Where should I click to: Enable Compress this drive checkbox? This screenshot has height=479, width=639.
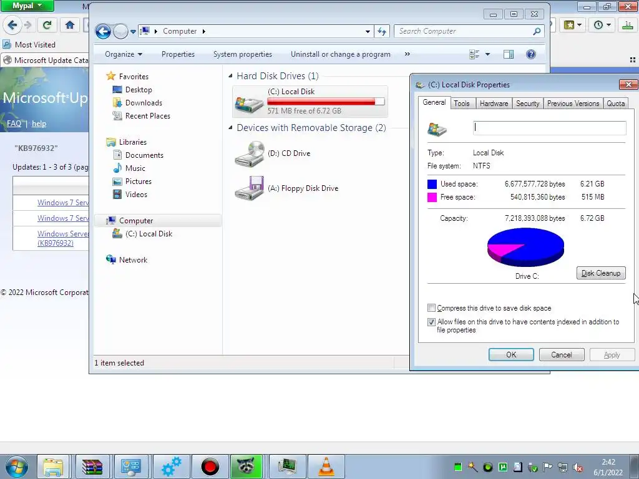tap(431, 308)
